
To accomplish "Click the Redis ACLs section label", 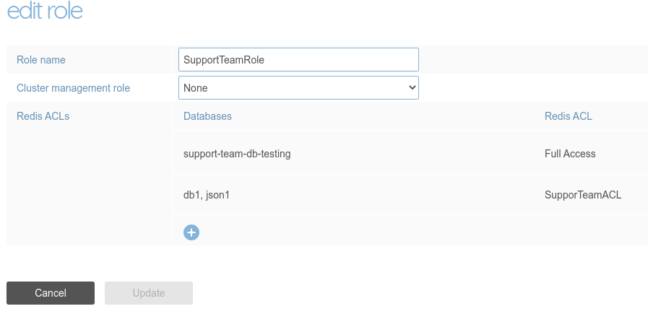I will (x=43, y=116).
